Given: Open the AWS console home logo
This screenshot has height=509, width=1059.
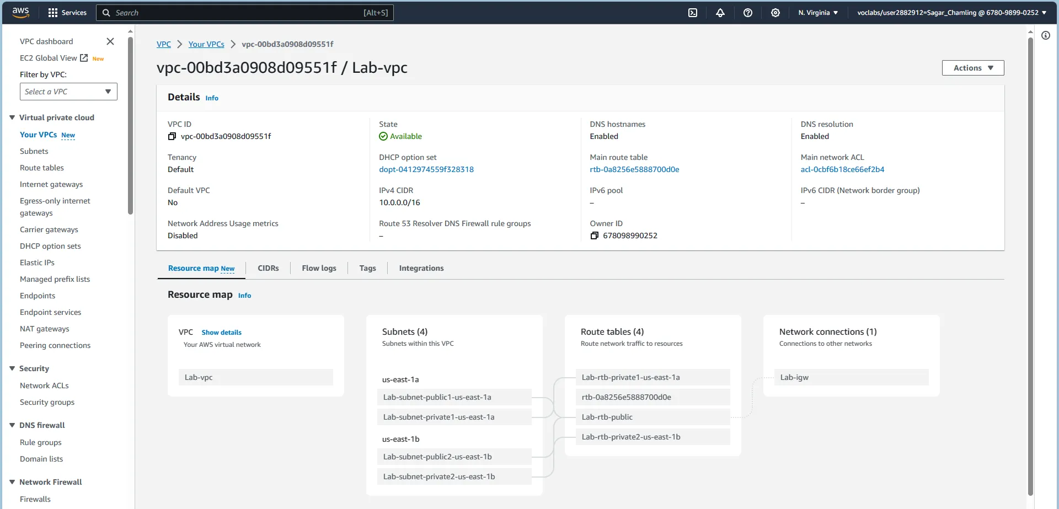Looking at the screenshot, I should pos(20,13).
